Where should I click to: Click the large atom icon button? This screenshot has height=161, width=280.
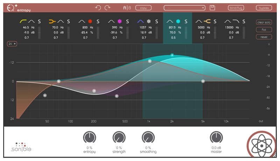(261, 146)
